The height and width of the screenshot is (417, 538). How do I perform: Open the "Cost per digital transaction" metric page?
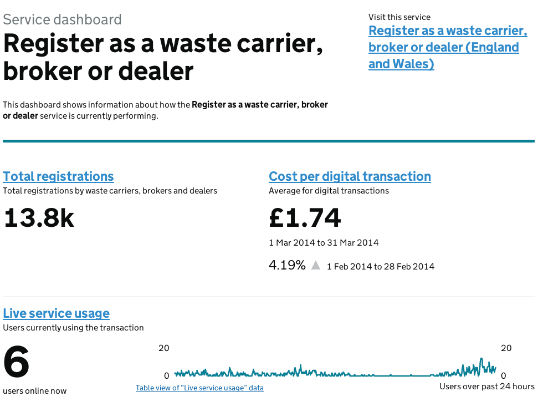click(x=350, y=176)
